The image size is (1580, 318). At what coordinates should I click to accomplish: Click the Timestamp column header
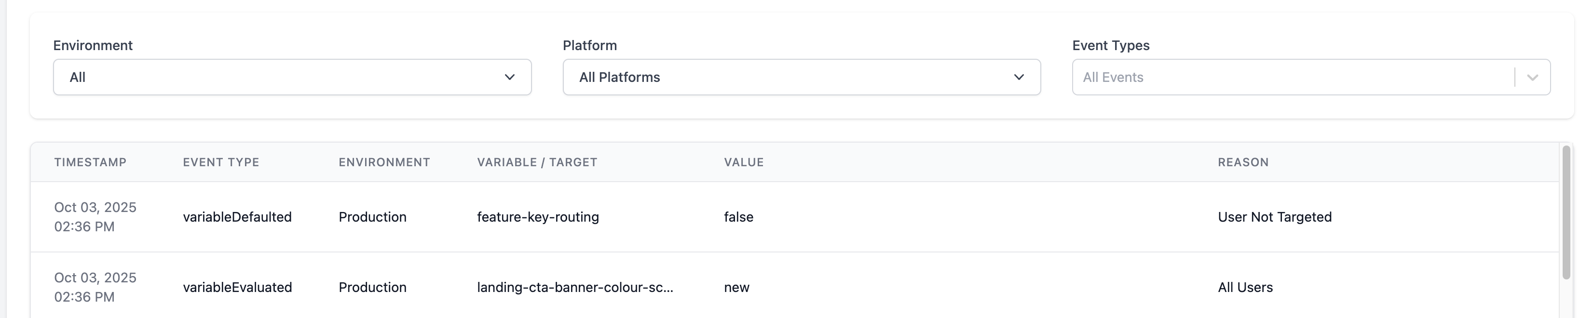pyautogui.click(x=90, y=162)
